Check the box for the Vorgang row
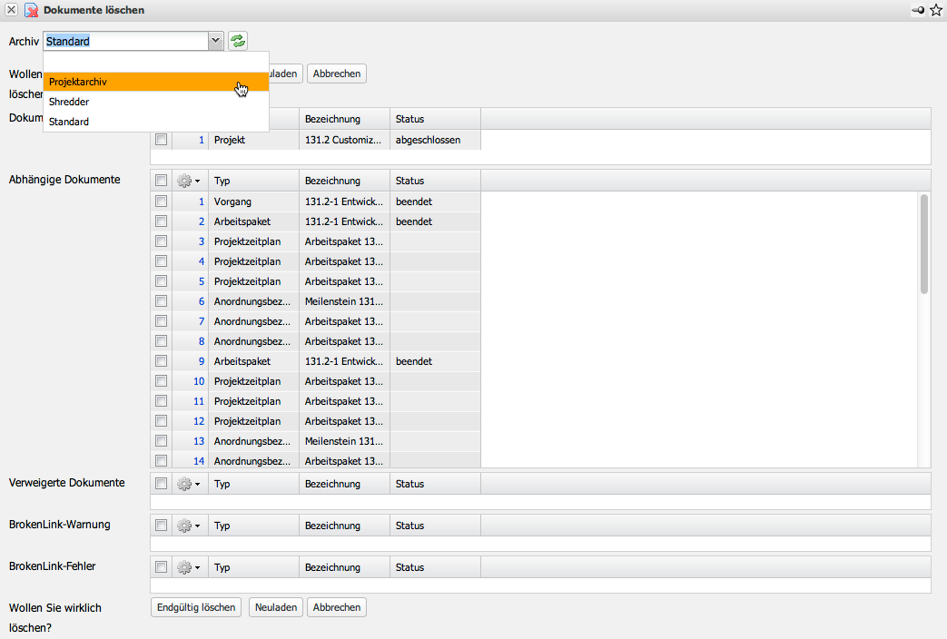The height and width of the screenshot is (639, 947). click(161, 202)
